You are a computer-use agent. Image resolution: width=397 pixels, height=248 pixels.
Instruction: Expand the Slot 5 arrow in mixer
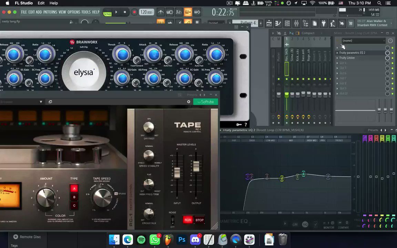(x=337, y=68)
